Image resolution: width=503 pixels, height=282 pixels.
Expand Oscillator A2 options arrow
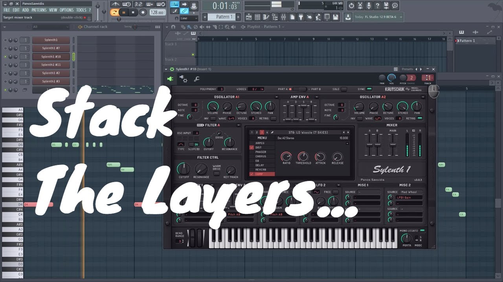[423, 97]
